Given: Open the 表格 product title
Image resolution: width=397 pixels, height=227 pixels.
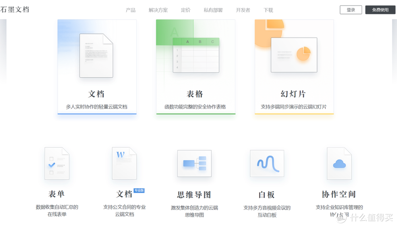Looking at the screenshot, I should (x=195, y=94).
